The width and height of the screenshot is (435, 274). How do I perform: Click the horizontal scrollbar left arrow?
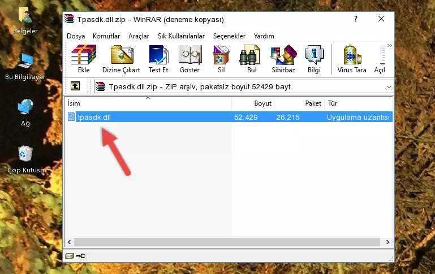point(70,242)
